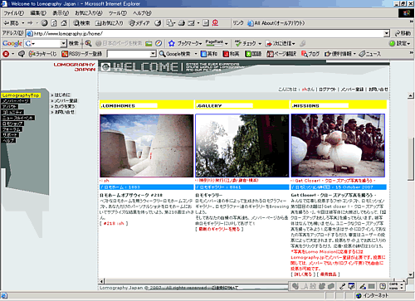Click the Missions sheep photo thumbnail
The image size is (415, 301).
point(338,146)
